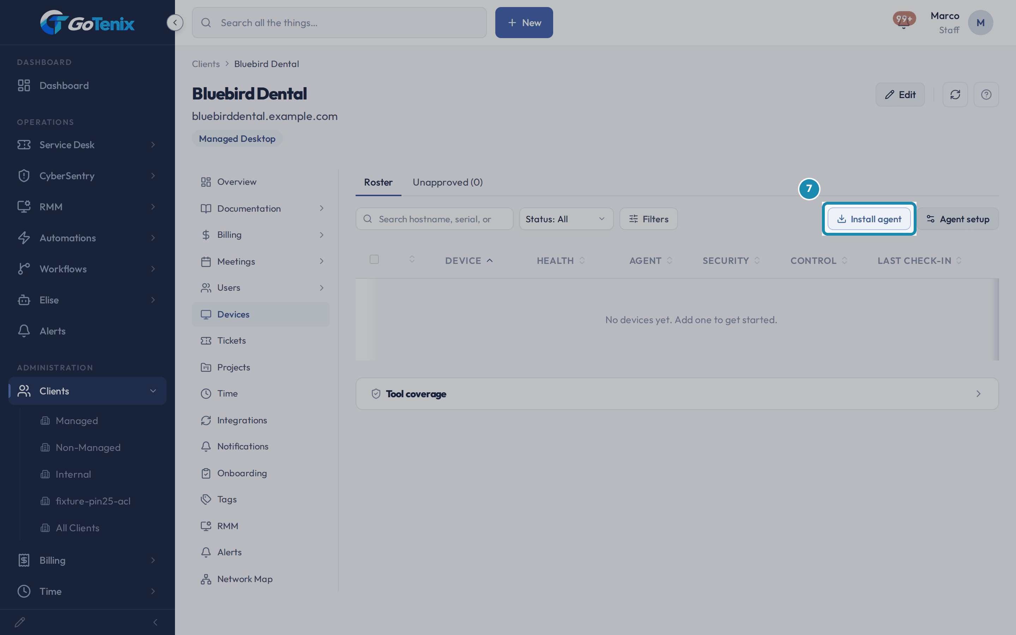Open Time in the client menu
The width and height of the screenshot is (1016, 635).
pos(260,393)
